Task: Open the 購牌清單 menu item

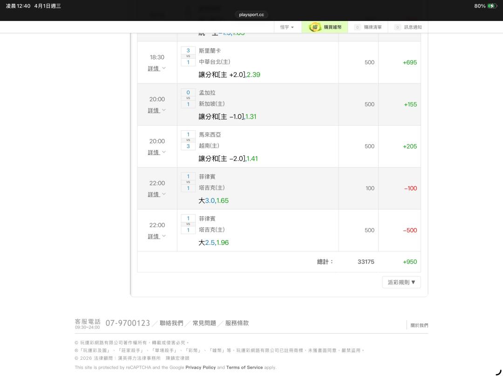Action: tap(372, 27)
